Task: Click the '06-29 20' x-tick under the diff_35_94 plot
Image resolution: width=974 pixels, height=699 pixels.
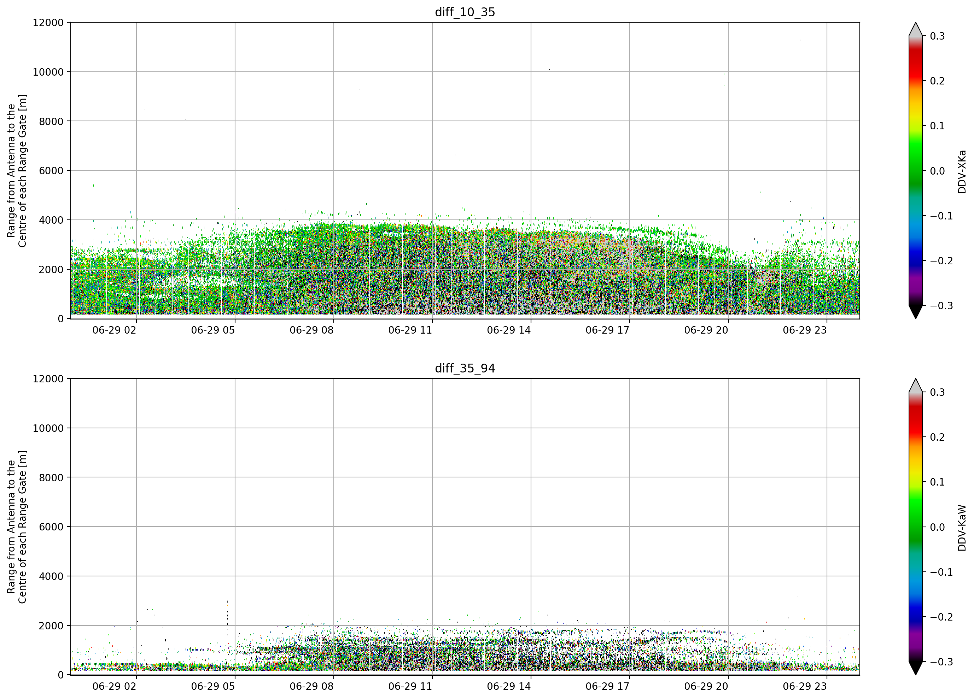Action: (x=706, y=686)
